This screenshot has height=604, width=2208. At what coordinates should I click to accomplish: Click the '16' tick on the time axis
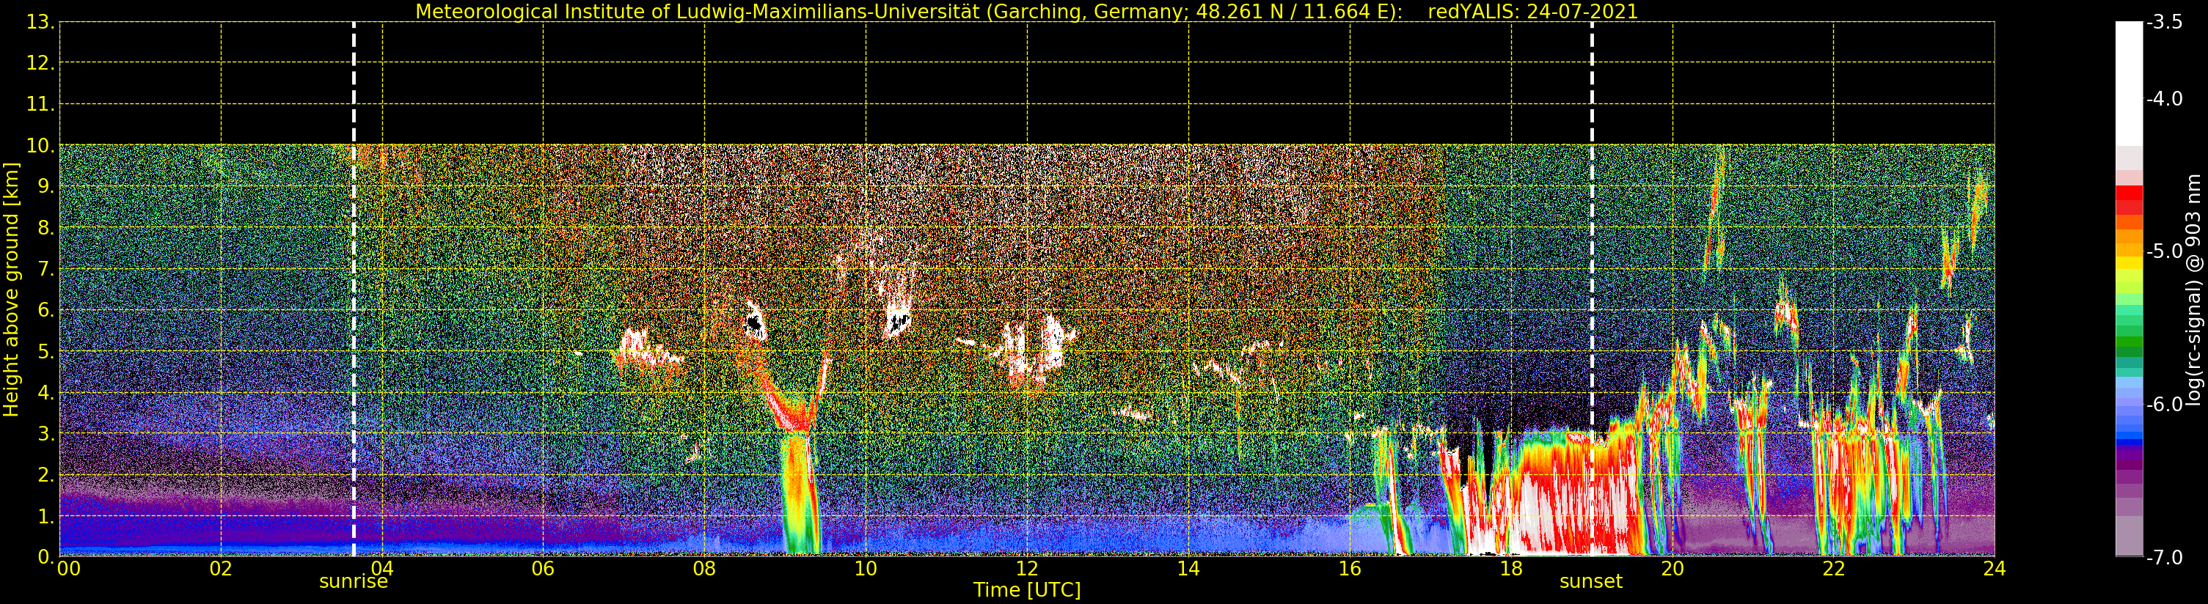(1350, 569)
